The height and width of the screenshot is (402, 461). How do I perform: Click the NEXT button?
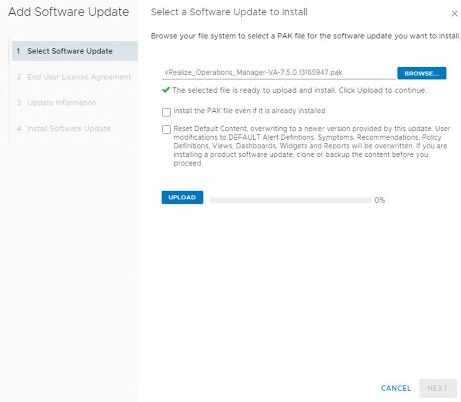click(438, 388)
